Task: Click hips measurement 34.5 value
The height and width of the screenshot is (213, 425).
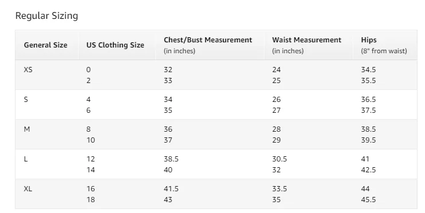Action: [368, 70]
